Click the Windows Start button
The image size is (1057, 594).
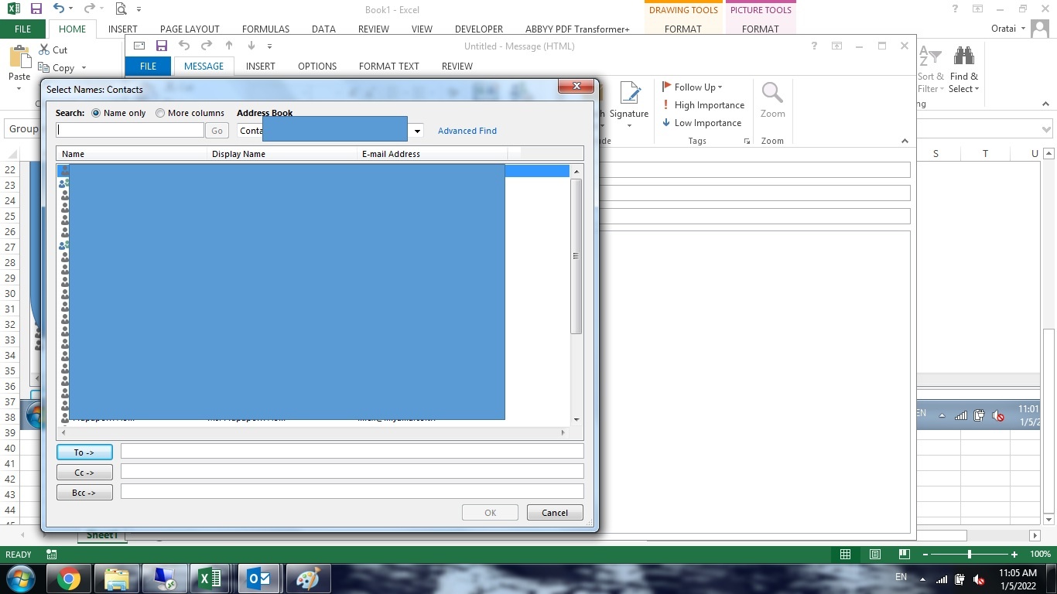click(19, 579)
